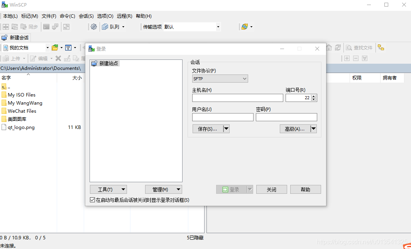Click the synchronize browsing icon in the toolbar
Screen dimensions: 411x249
pos(15,27)
